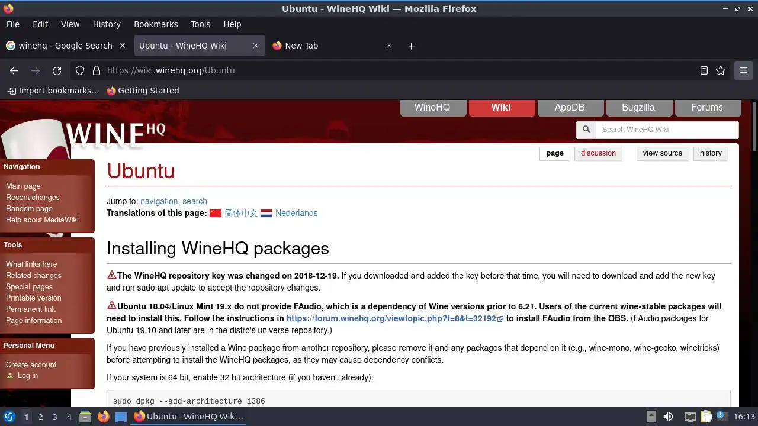The height and width of the screenshot is (426, 758).
Task: Open the Tools menu
Action: [201, 24]
